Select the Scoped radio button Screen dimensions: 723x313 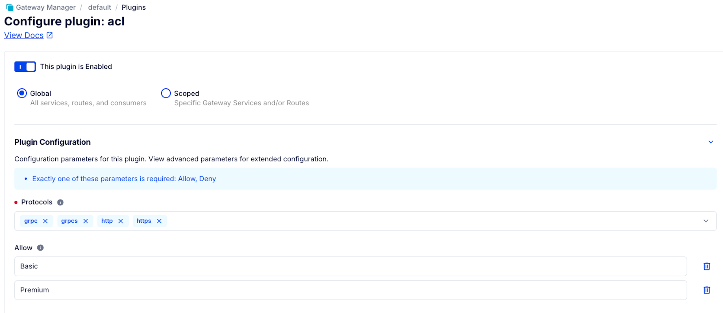click(x=166, y=93)
